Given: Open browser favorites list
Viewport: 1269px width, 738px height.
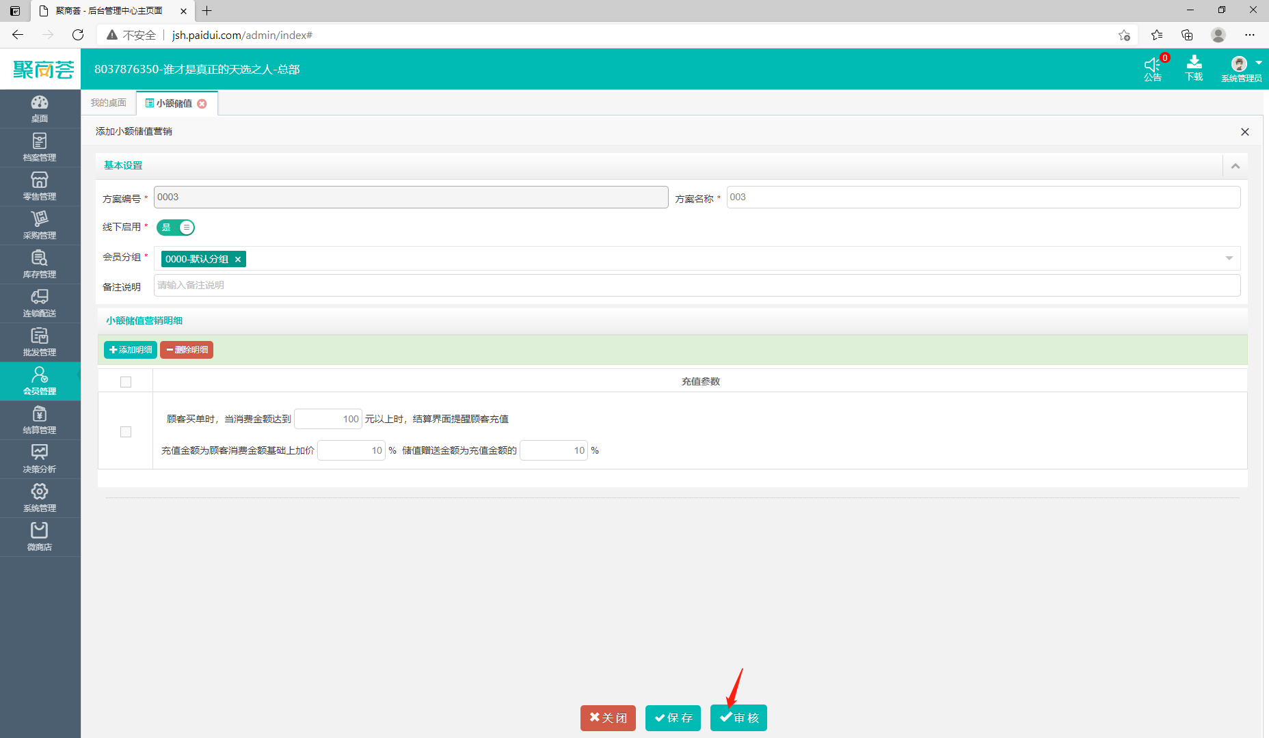Looking at the screenshot, I should [x=1156, y=35].
